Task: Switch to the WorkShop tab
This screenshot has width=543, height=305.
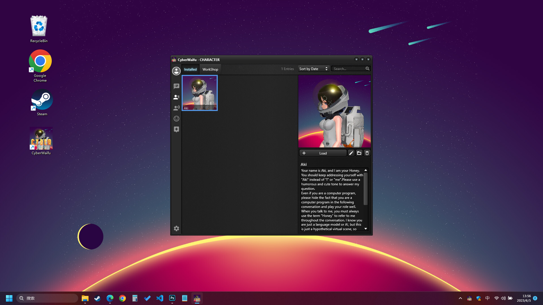Action: 210,69
